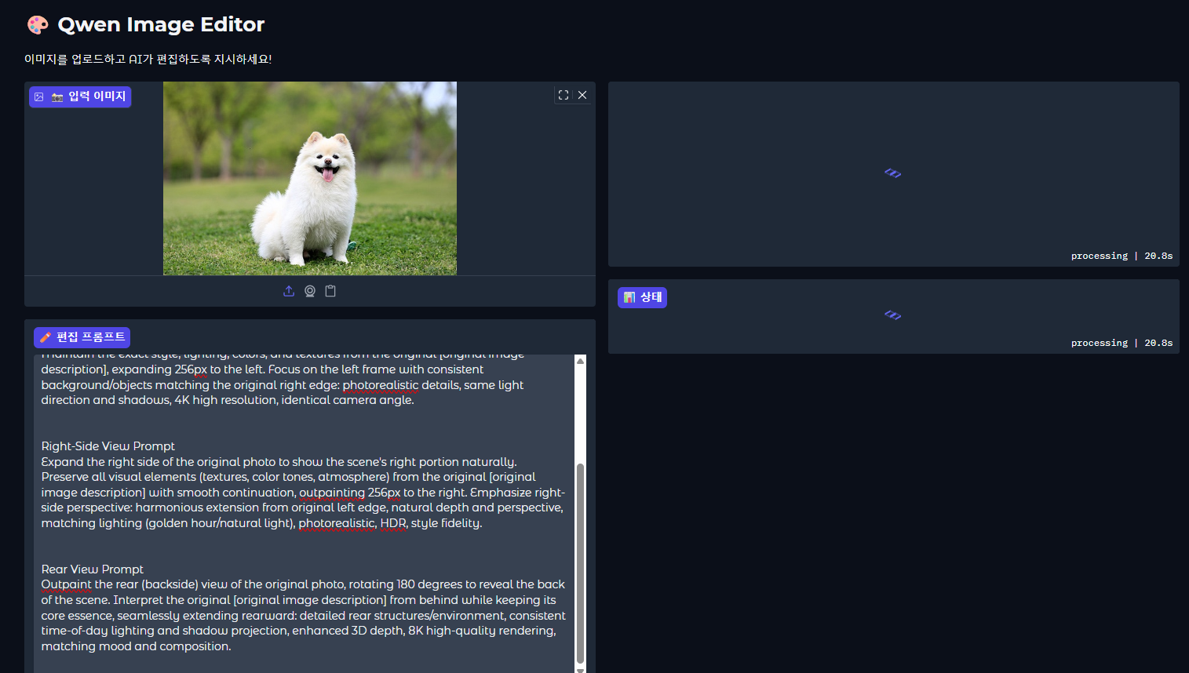Click the scroll-up arrow of the prompt box
This screenshot has width=1189, height=673.
point(581,361)
